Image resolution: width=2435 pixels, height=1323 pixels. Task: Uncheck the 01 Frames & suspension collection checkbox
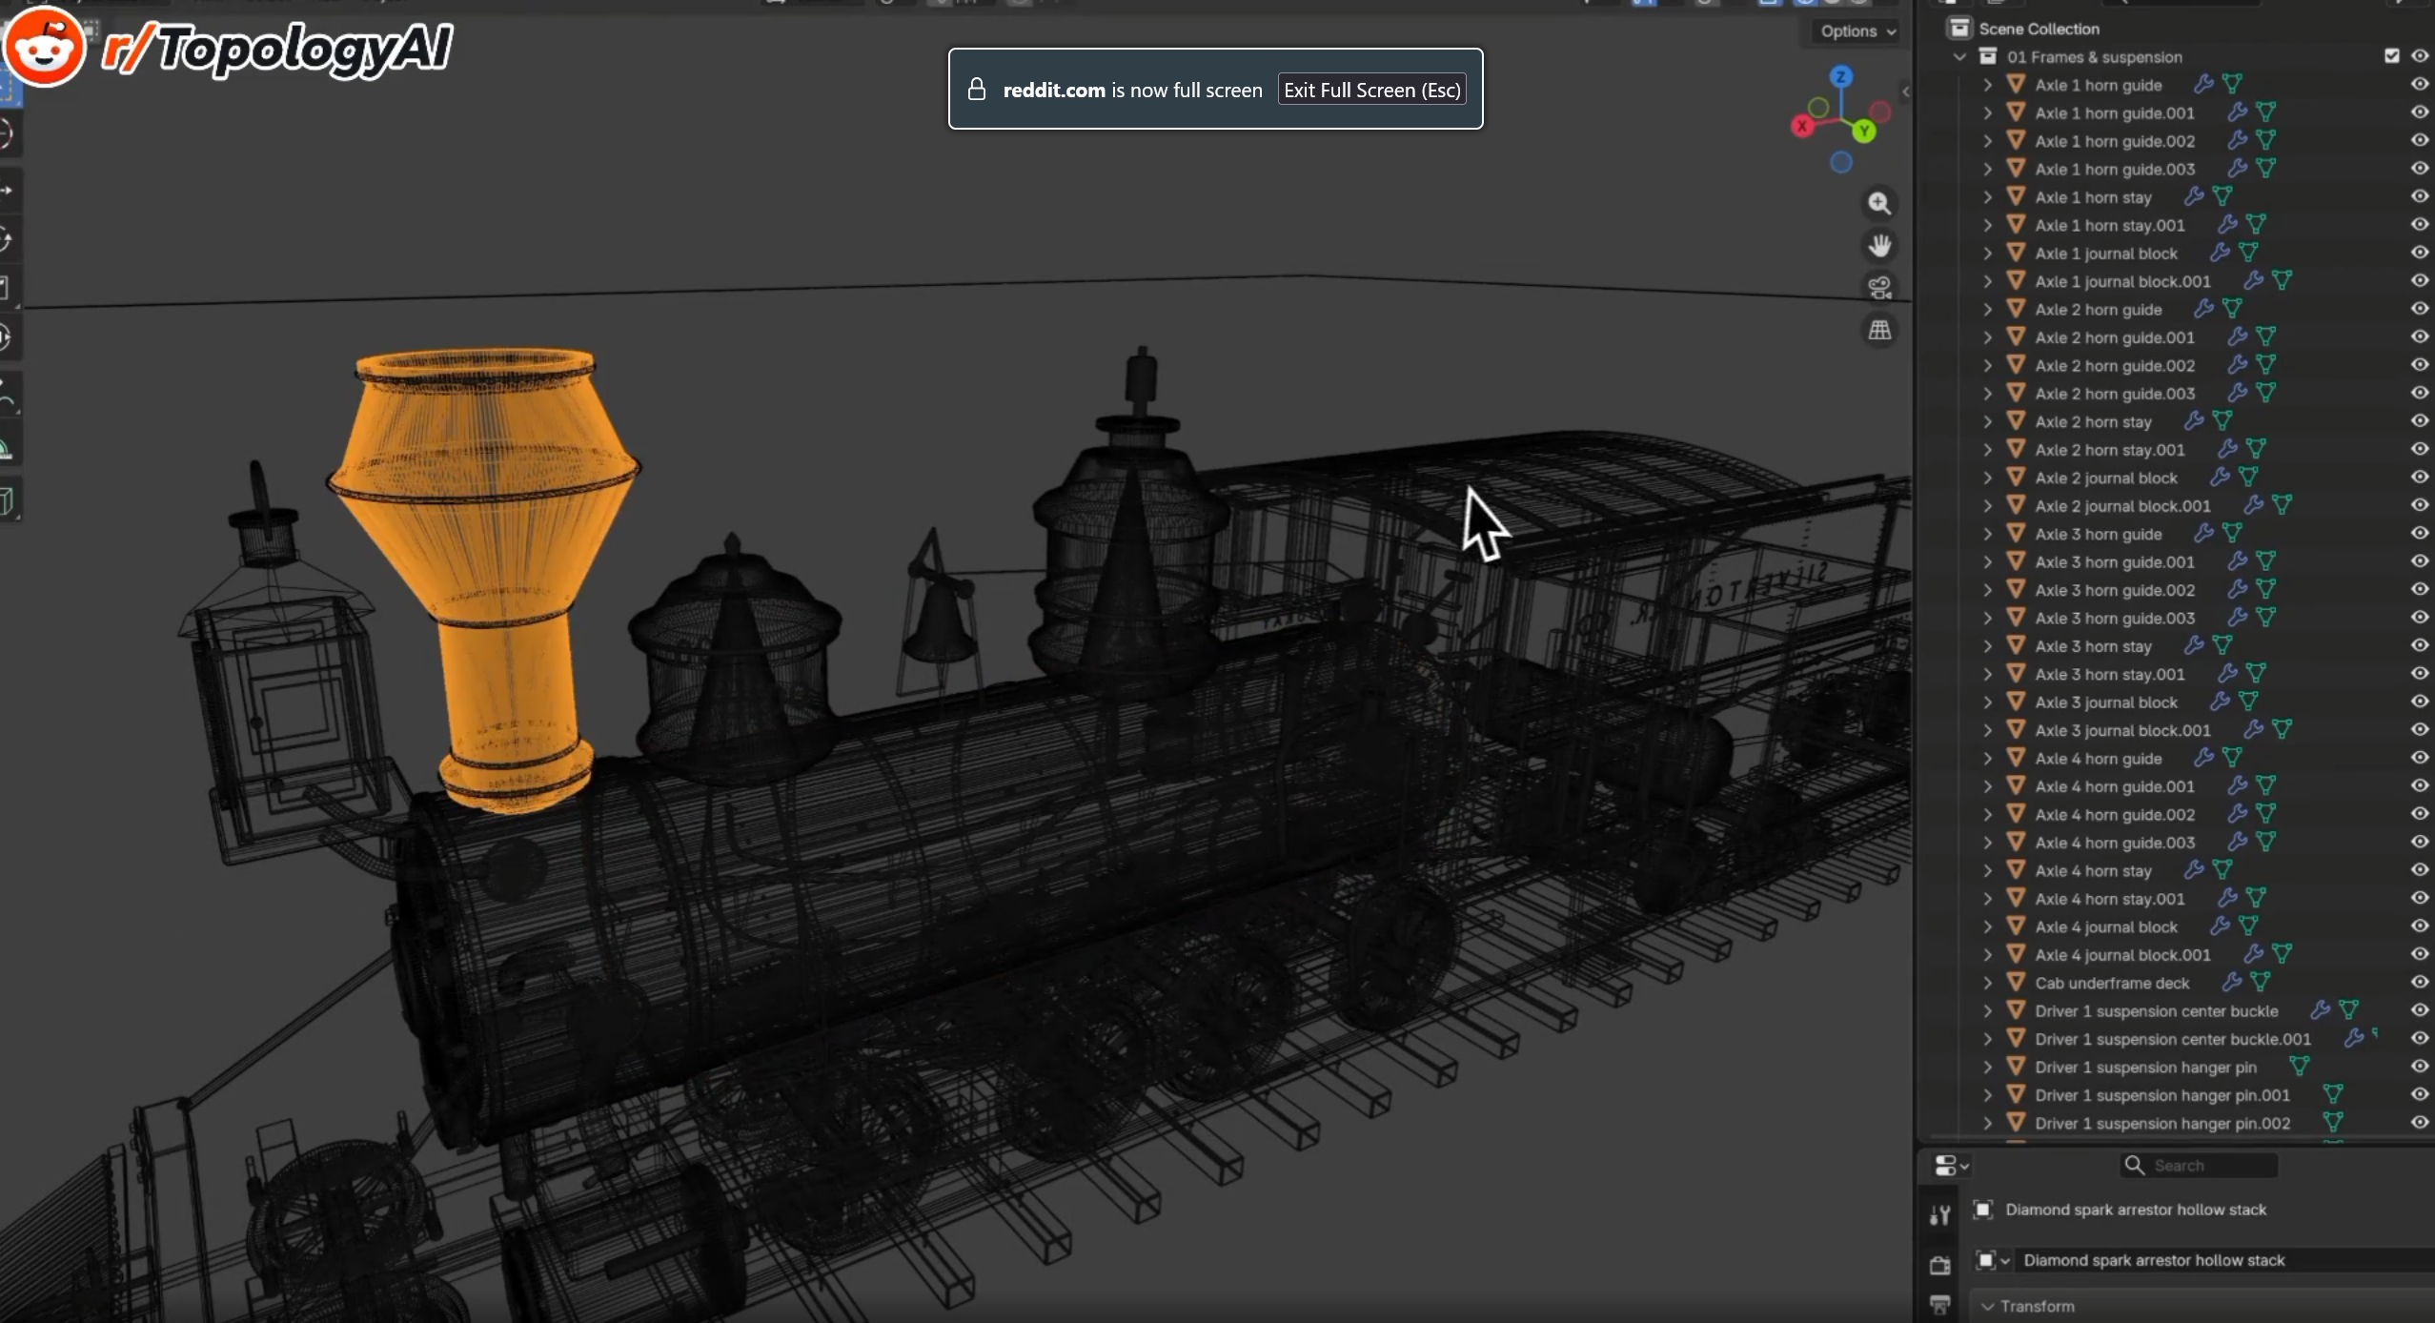pos(2391,56)
